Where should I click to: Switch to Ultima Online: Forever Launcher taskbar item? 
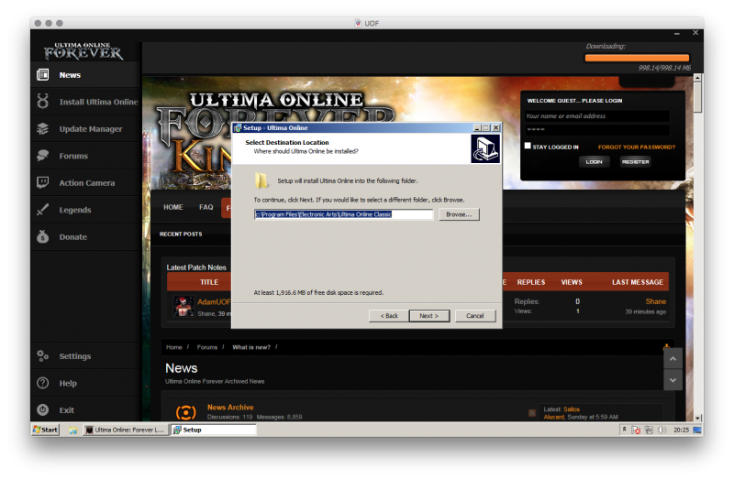tap(125, 430)
